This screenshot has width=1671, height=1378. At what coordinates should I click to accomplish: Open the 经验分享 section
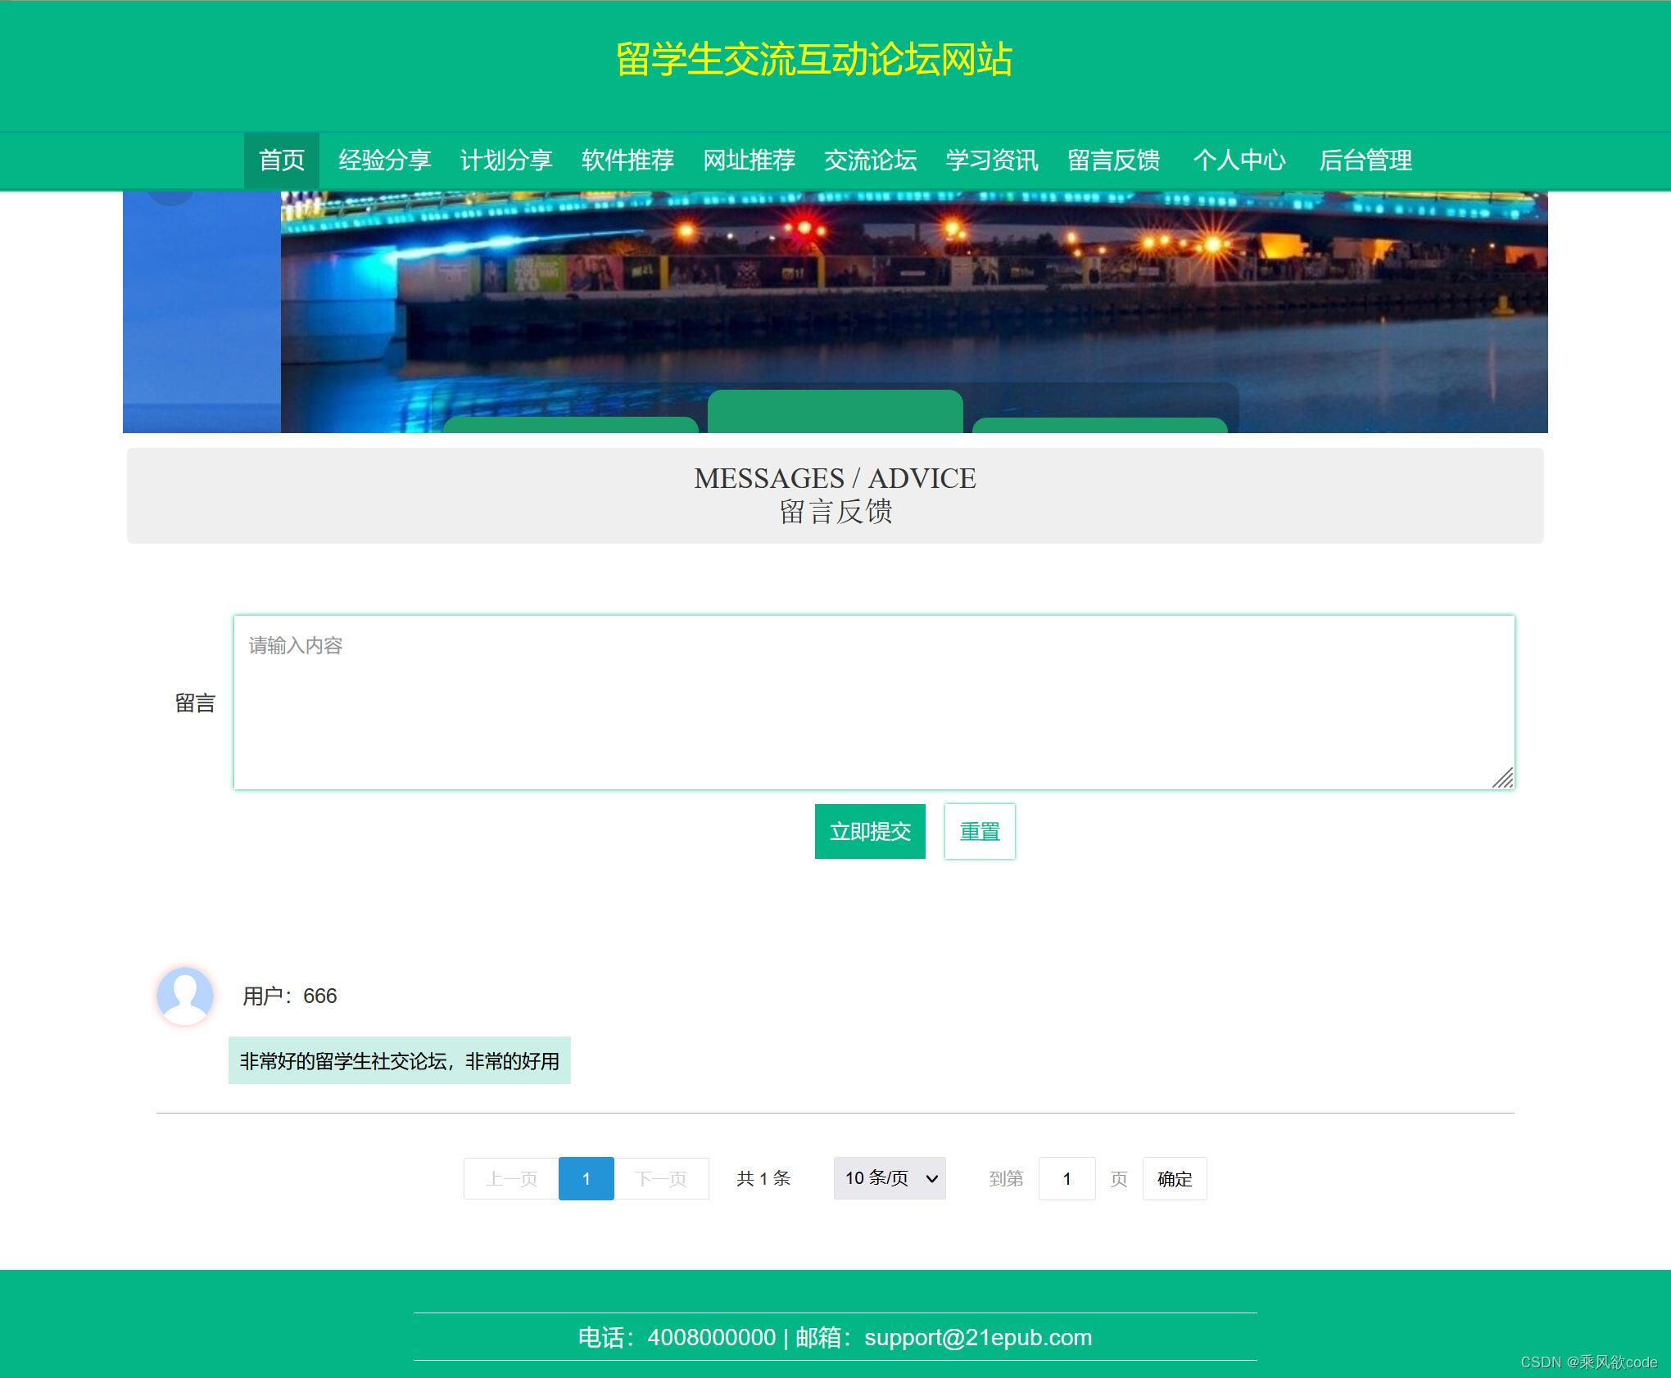385,160
